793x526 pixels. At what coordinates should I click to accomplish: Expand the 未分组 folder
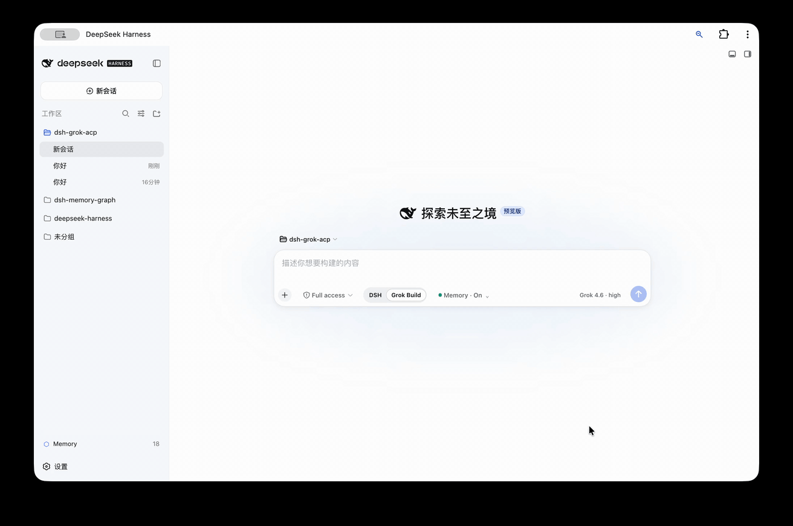(x=102, y=237)
